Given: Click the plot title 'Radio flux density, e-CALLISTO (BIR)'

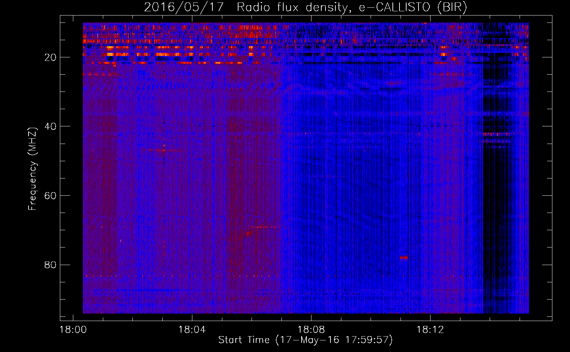Looking at the screenshot, I should [x=352, y=7].
